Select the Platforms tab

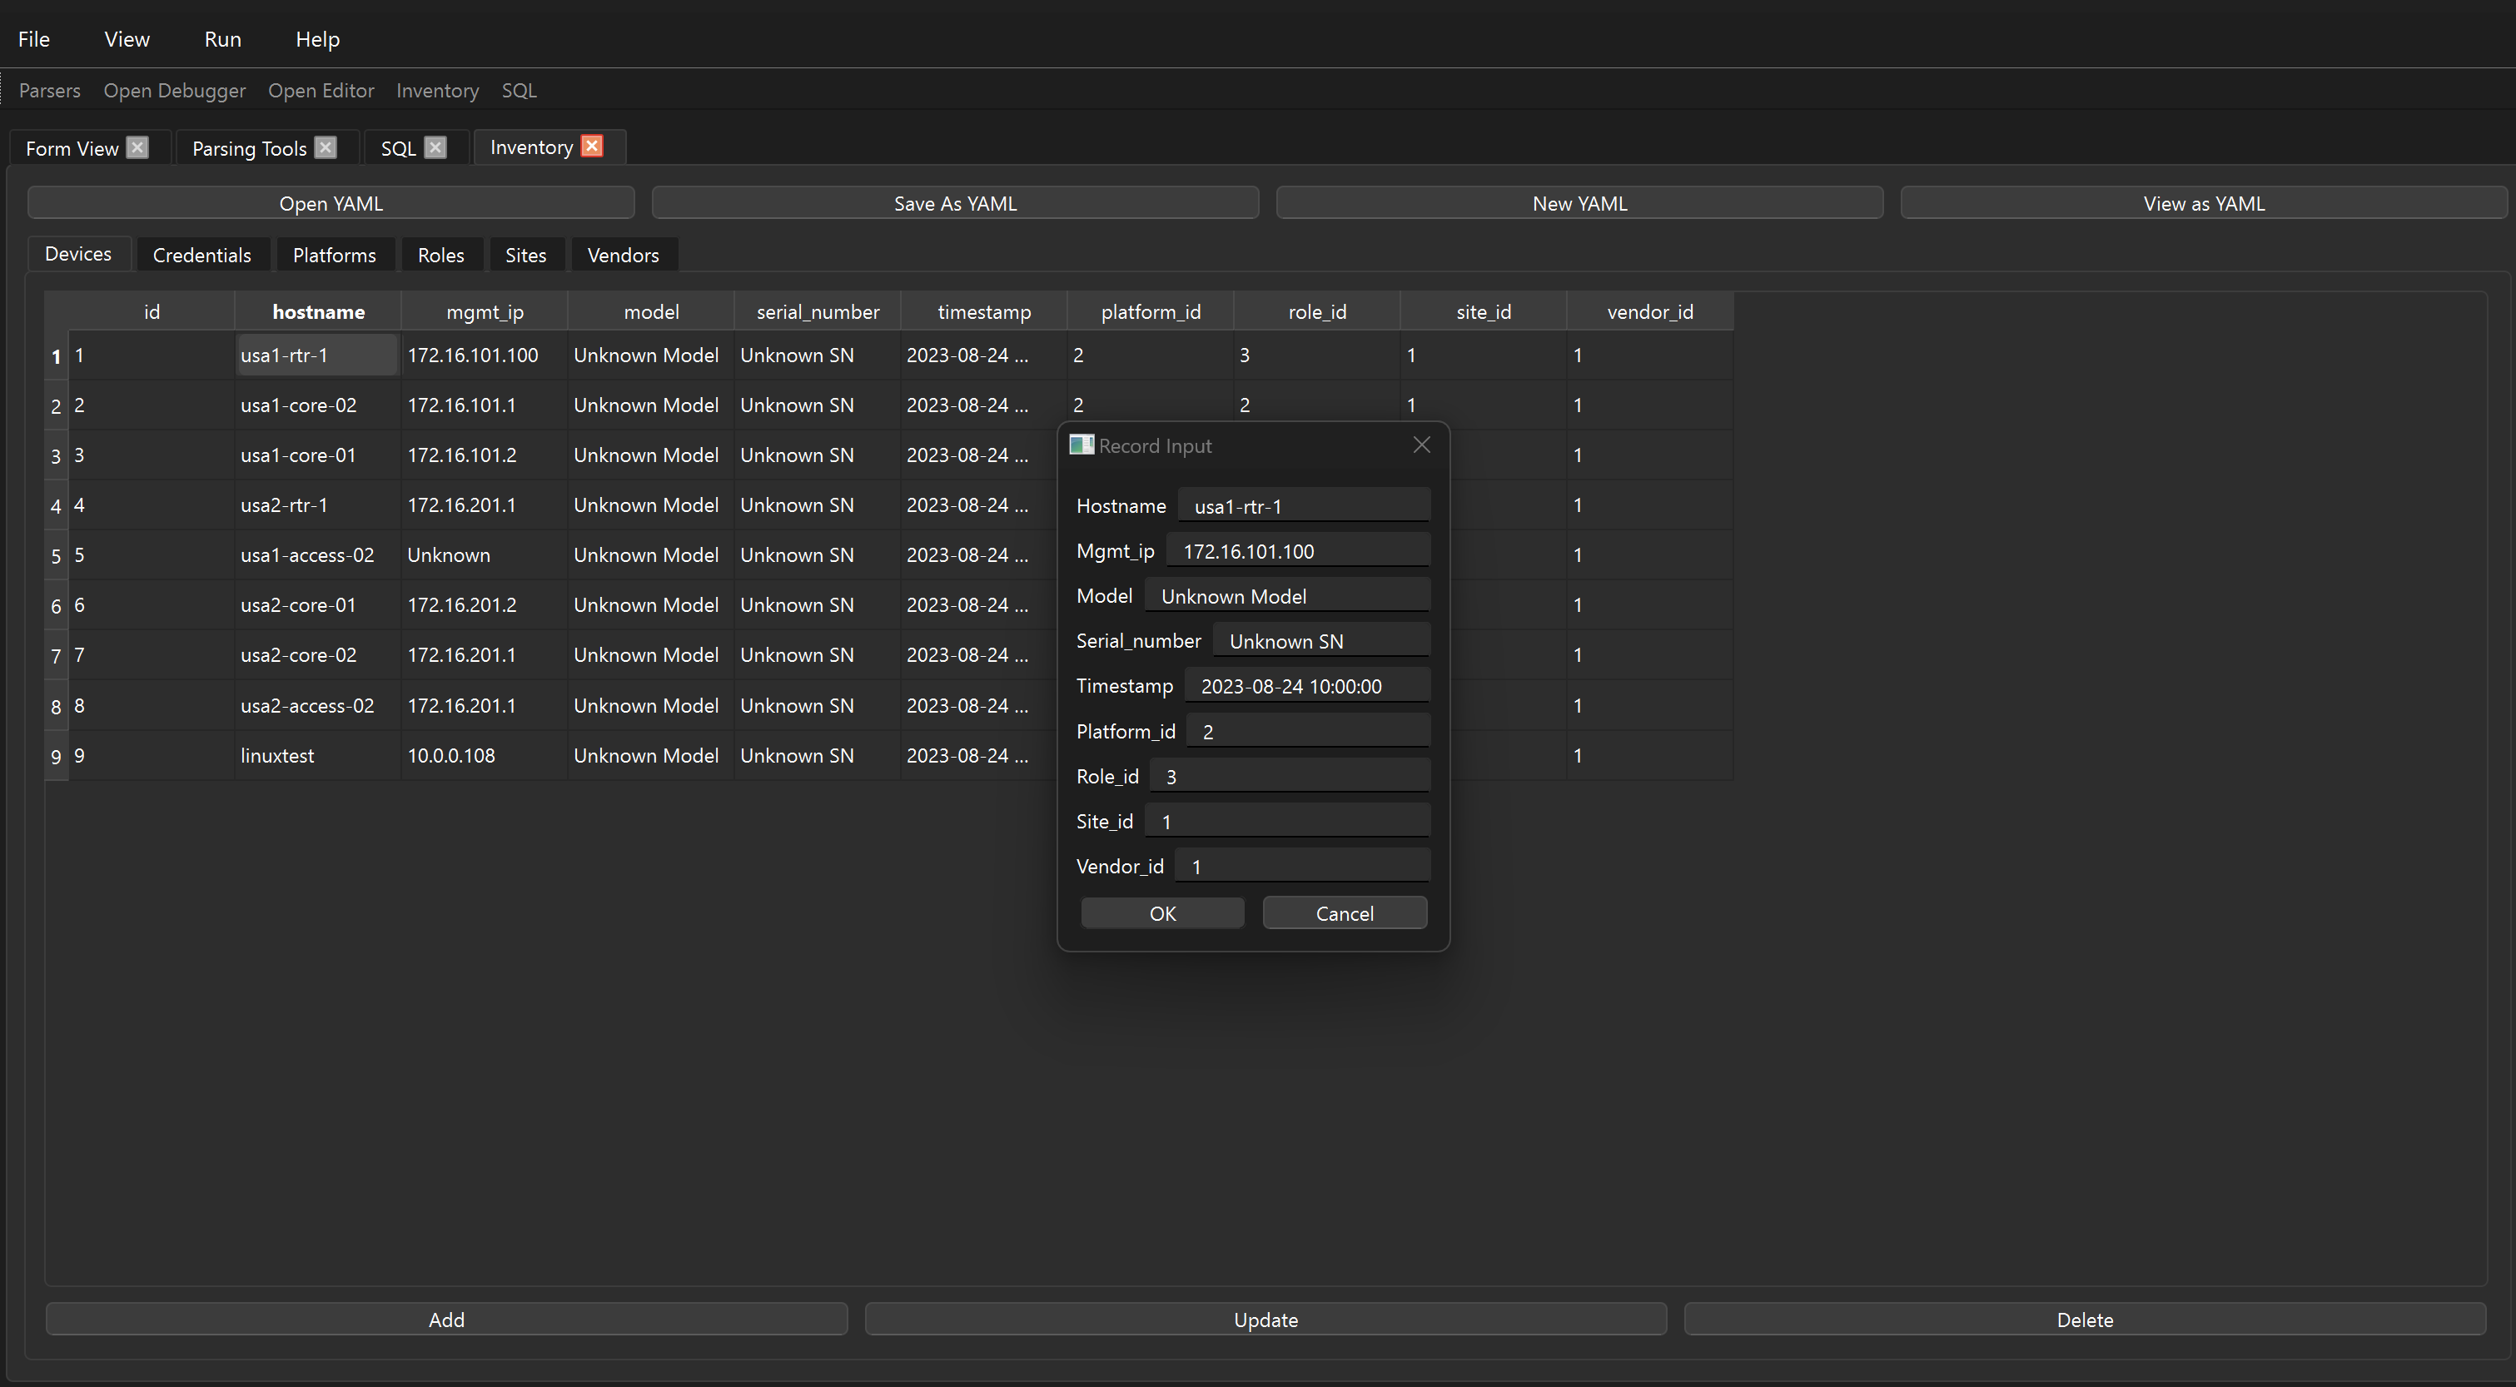(x=333, y=253)
